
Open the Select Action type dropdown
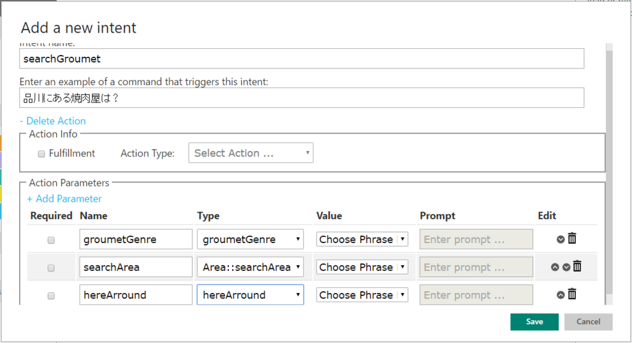251,153
